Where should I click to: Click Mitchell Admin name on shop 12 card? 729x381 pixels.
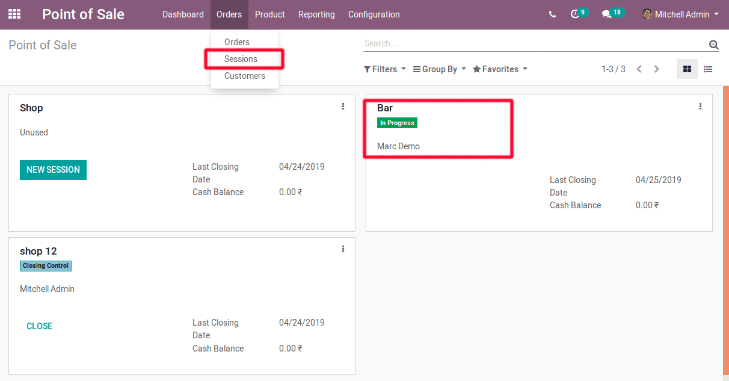point(47,289)
